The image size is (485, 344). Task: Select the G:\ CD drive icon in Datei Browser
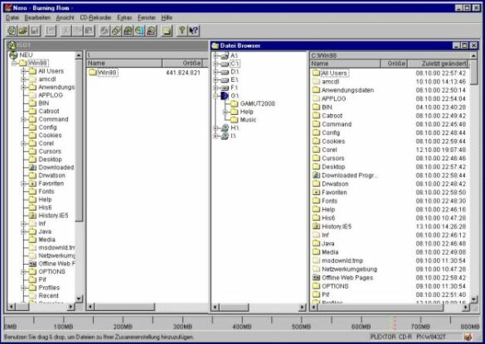224,96
